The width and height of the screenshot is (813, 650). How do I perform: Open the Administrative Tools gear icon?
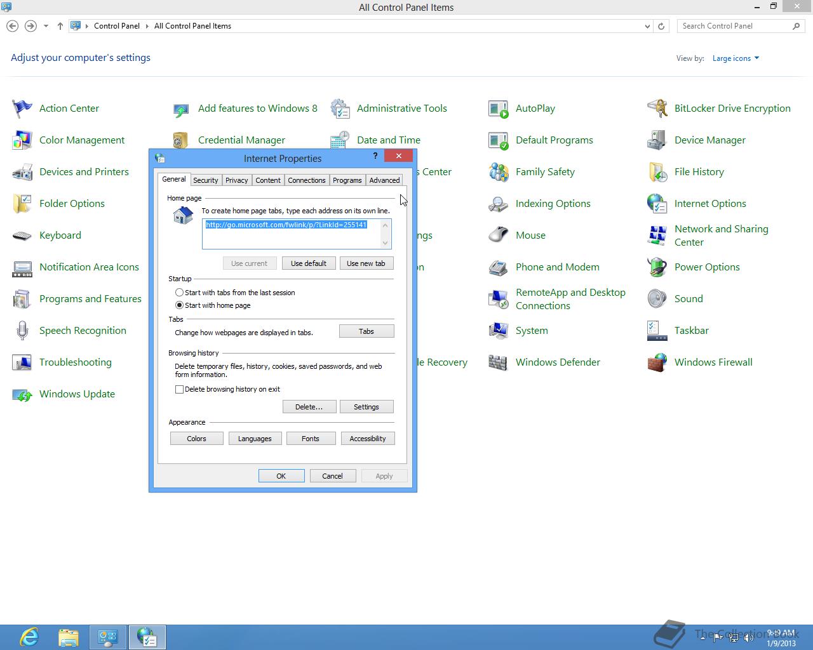[340, 109]
